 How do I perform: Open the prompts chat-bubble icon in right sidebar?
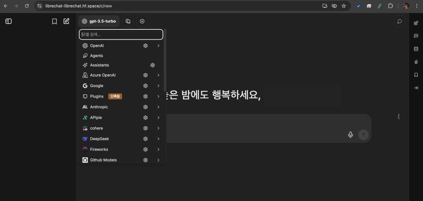(416, 36)
